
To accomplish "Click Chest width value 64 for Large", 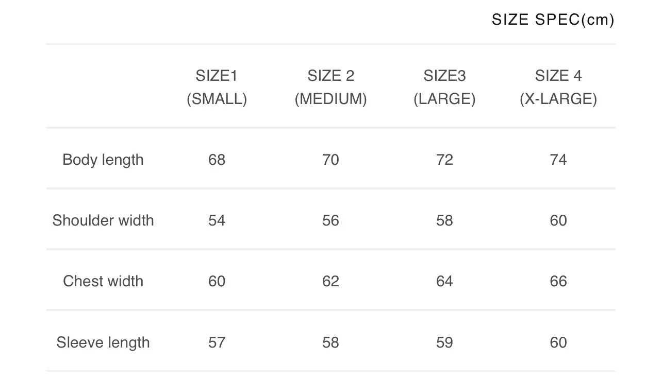I will 444,281.
